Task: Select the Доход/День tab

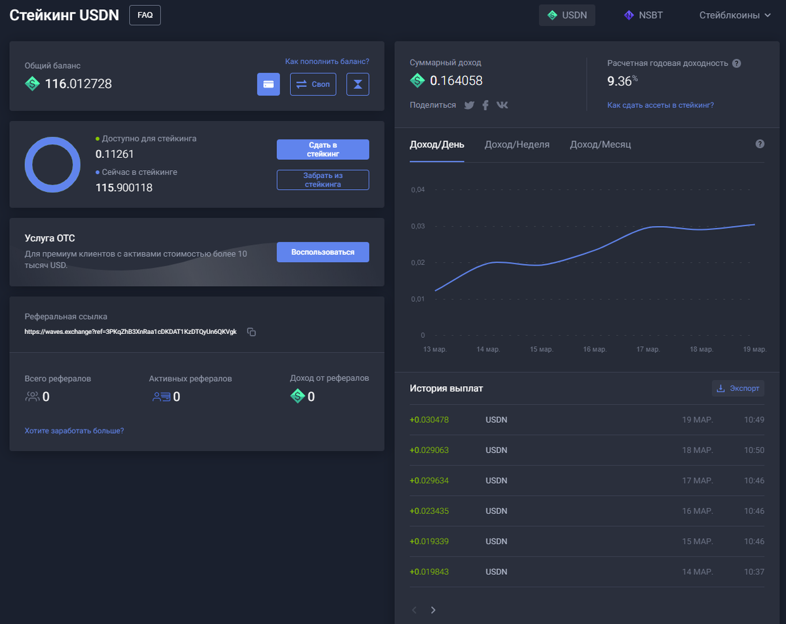Action: pos(437,145)
